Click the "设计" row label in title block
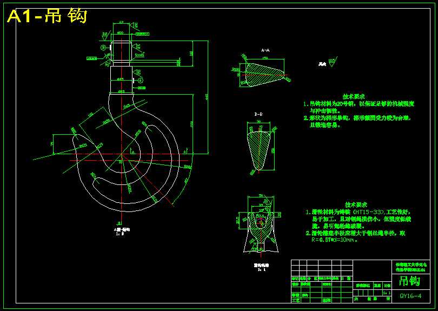This screenshot has width=438, height=311. [295, 284]
